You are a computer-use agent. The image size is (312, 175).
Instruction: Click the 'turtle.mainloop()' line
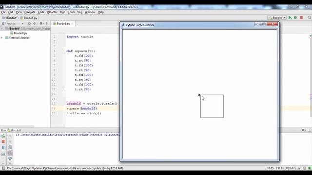pyautogui.click(x=84, y=113)
